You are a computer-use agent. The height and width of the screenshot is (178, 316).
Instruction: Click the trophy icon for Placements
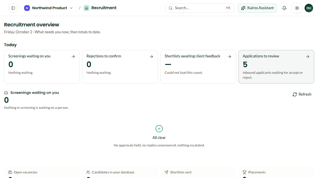point(244,172)
